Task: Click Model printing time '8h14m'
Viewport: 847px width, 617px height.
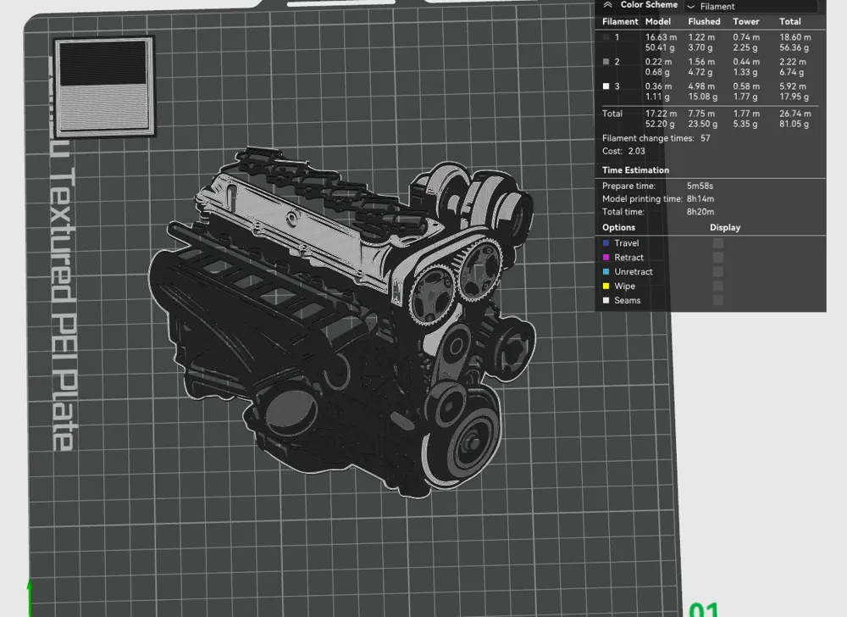Action: point(700,199)
